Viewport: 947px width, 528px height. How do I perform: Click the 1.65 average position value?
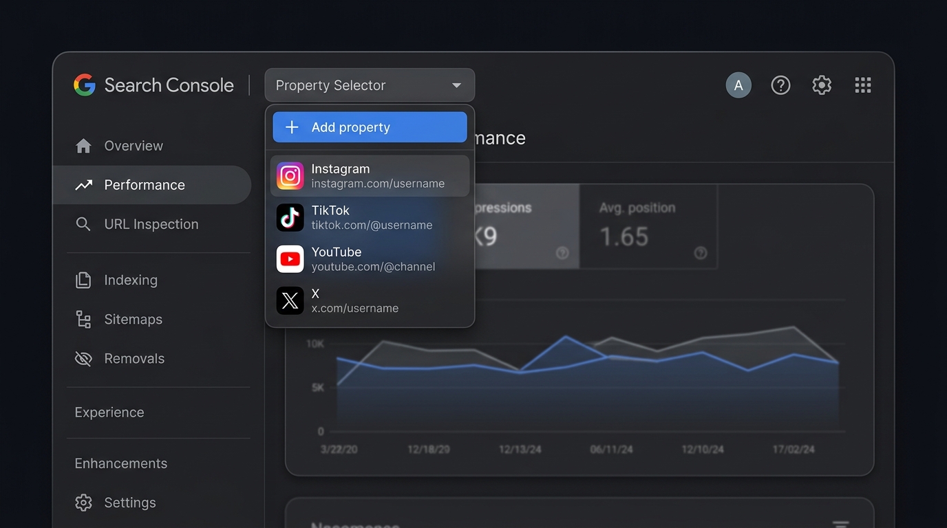tap(624, 237)
